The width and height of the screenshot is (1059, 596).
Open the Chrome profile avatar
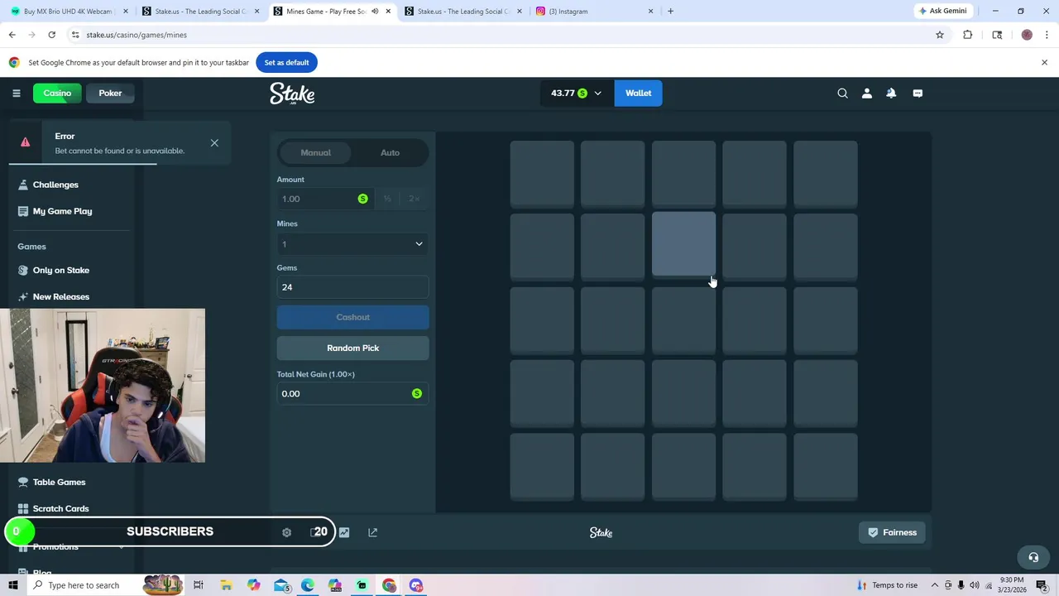(1027, 35)
